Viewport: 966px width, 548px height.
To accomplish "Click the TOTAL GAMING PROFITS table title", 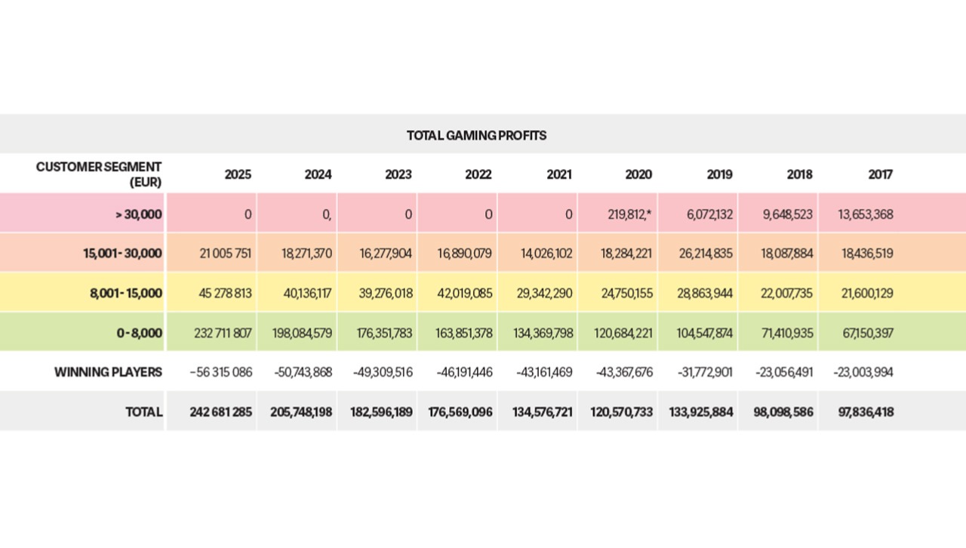I will 476,135.
